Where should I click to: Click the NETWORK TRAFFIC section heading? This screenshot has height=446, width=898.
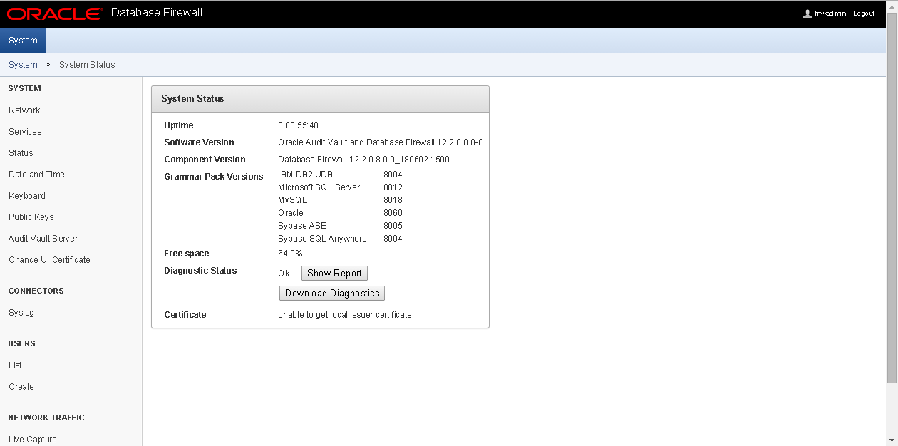pyautogui.click(x=46, y=418)
